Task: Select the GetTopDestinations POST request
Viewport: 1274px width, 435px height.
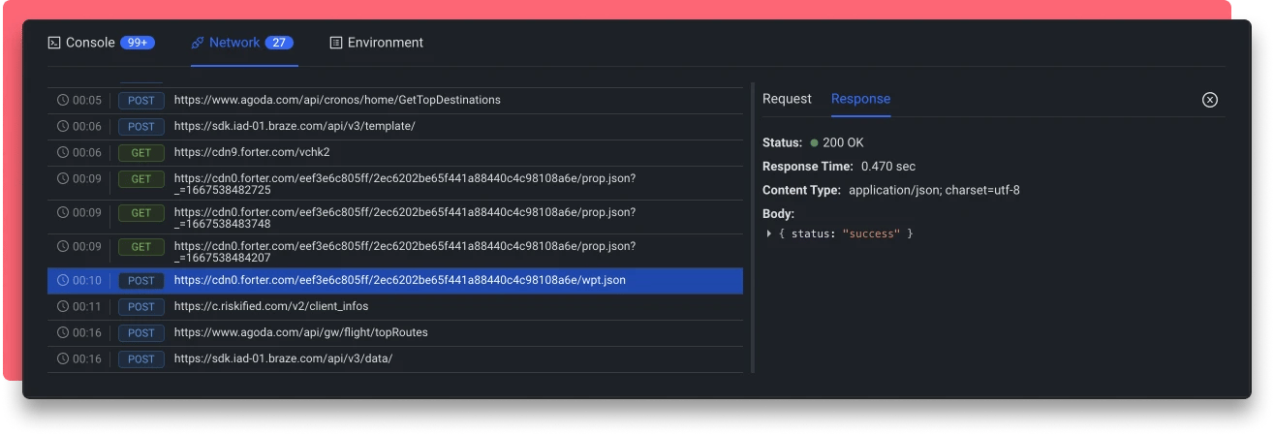Action: [337, 100]
